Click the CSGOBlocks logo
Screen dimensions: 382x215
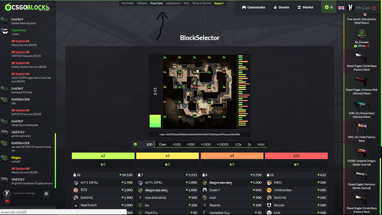[27, 7]
